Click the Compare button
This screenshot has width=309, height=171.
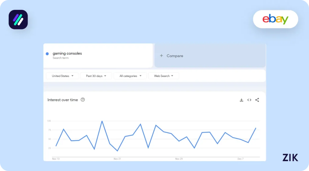210,56
